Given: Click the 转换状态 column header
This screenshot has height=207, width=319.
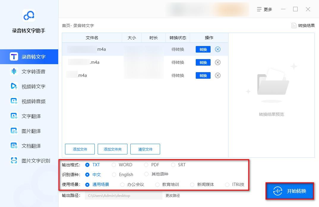Looking at the screenshot, I should point(178,38).
